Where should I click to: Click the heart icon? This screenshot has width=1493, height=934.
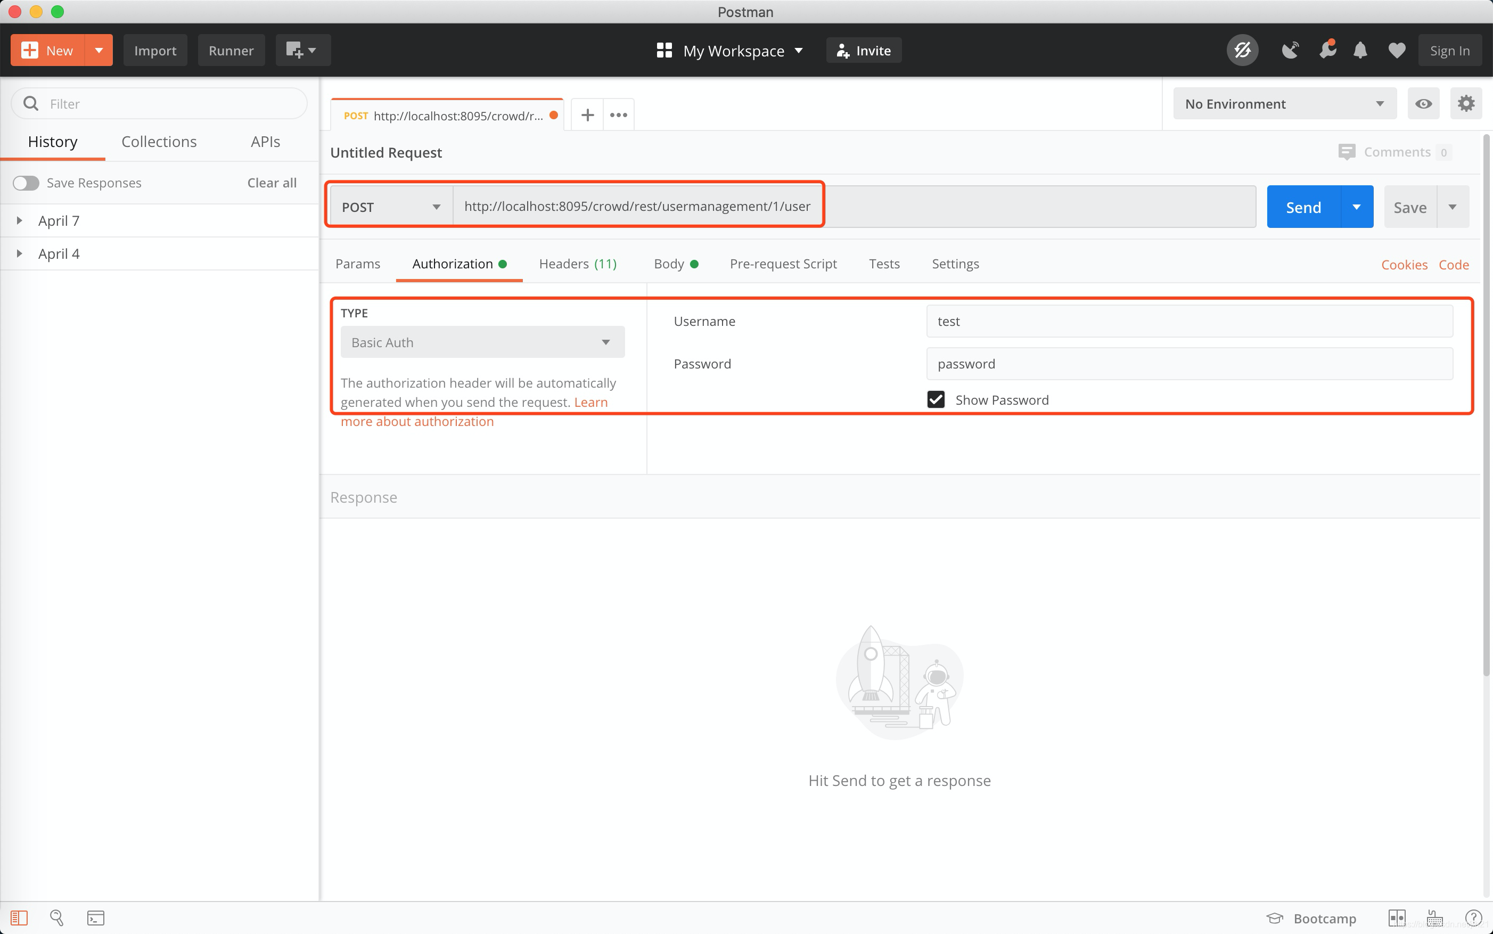1397,51
